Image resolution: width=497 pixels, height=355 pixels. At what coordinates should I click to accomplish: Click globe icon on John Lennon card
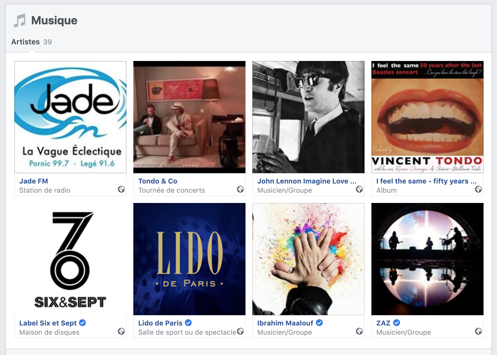point(359,189)
